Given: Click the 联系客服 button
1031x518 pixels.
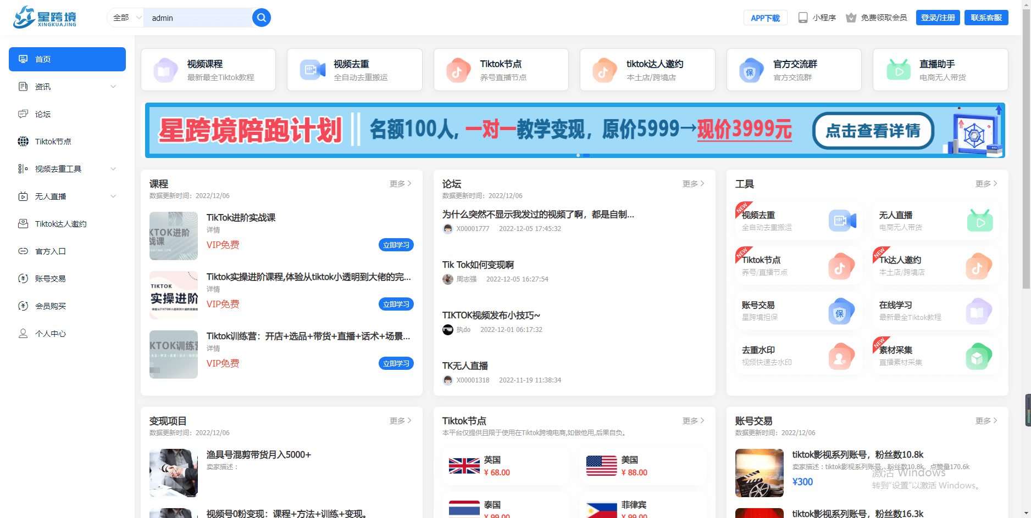Looking at the screenshot, I should (986, 18).
